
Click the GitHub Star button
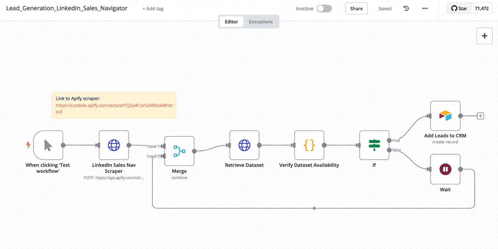[x=459, y=8]
